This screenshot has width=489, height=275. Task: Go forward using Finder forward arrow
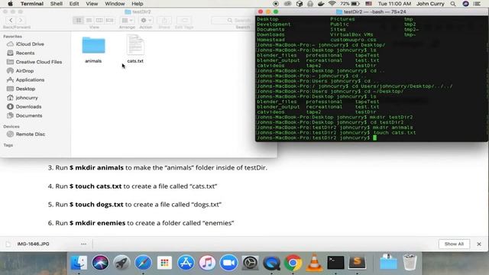pos(21,21)
